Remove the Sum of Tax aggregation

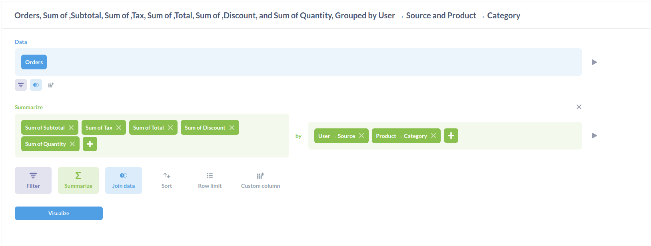[x=119, y=127]
